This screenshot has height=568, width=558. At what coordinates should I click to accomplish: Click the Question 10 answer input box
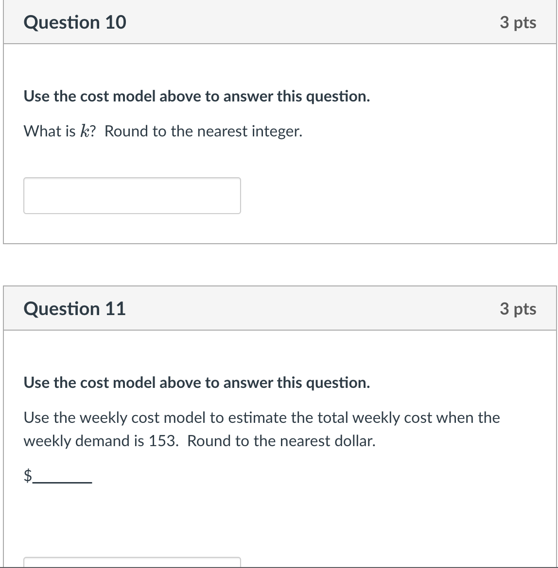132,195
